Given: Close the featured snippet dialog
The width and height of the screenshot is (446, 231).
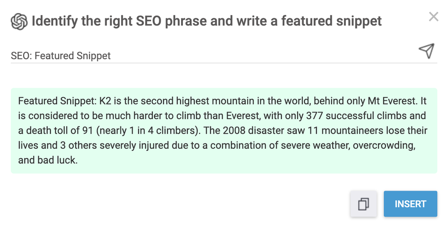Looking at the screenshot, I should pos(433,18).
